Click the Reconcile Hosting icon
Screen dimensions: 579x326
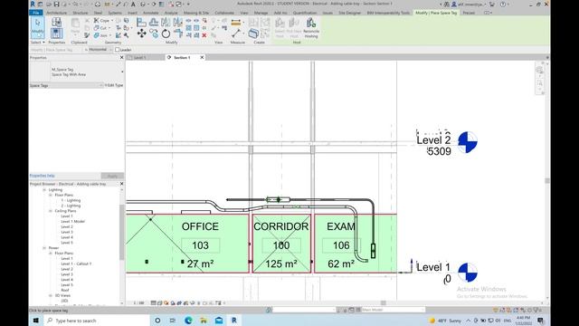311,28
